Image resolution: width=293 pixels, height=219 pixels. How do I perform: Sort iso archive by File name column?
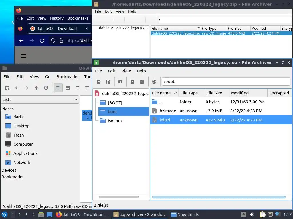[x=164, y=93]
